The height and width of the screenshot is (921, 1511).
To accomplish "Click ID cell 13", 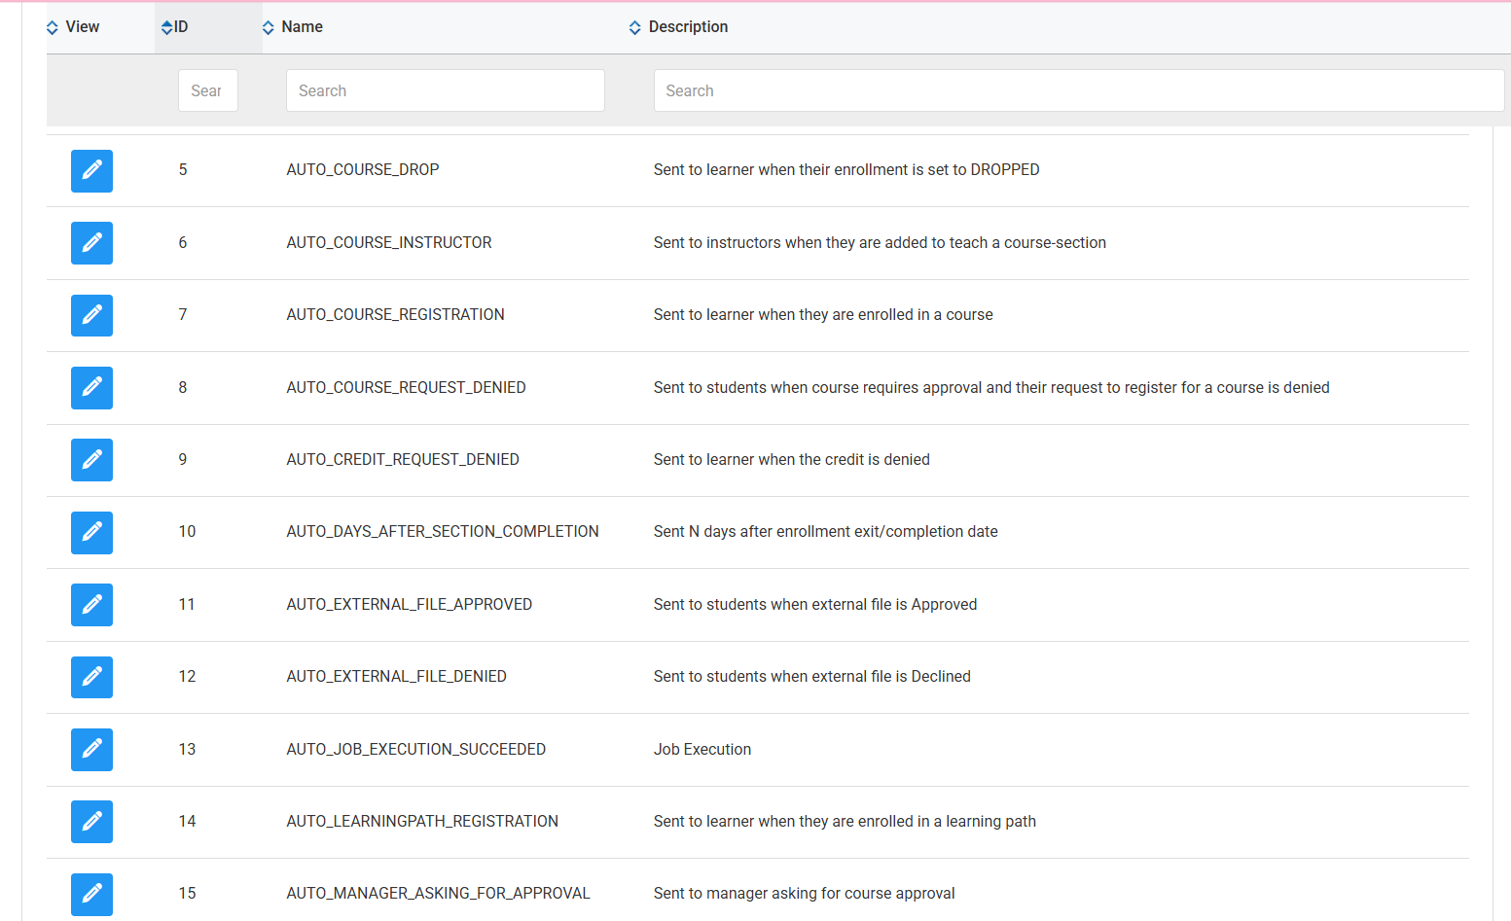I will 187,750.
